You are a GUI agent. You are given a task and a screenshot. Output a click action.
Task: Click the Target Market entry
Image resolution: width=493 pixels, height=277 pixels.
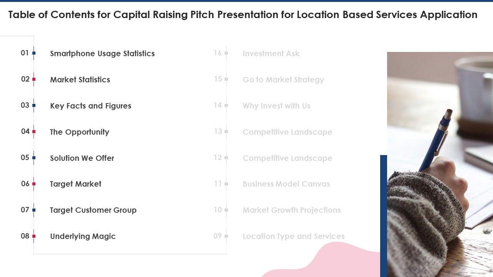pos(75,184)
